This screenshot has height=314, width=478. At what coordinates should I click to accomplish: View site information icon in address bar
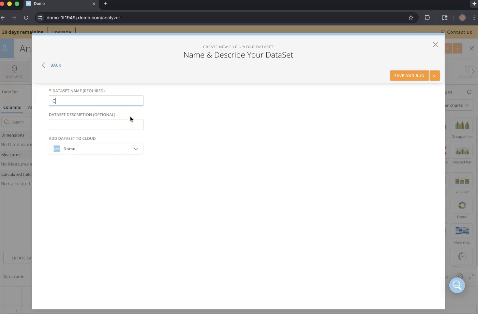[40, 18]
